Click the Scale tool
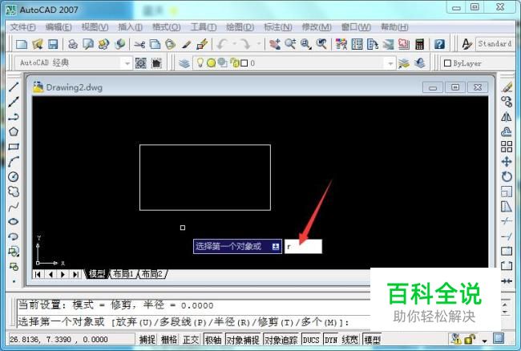The width and height of the screenshot is (521, 351). [x=507, y=192]
